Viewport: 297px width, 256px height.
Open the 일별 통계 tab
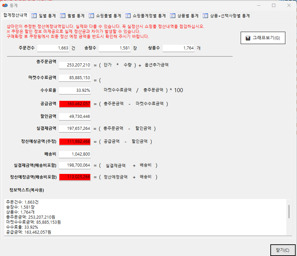click(44, 16)
